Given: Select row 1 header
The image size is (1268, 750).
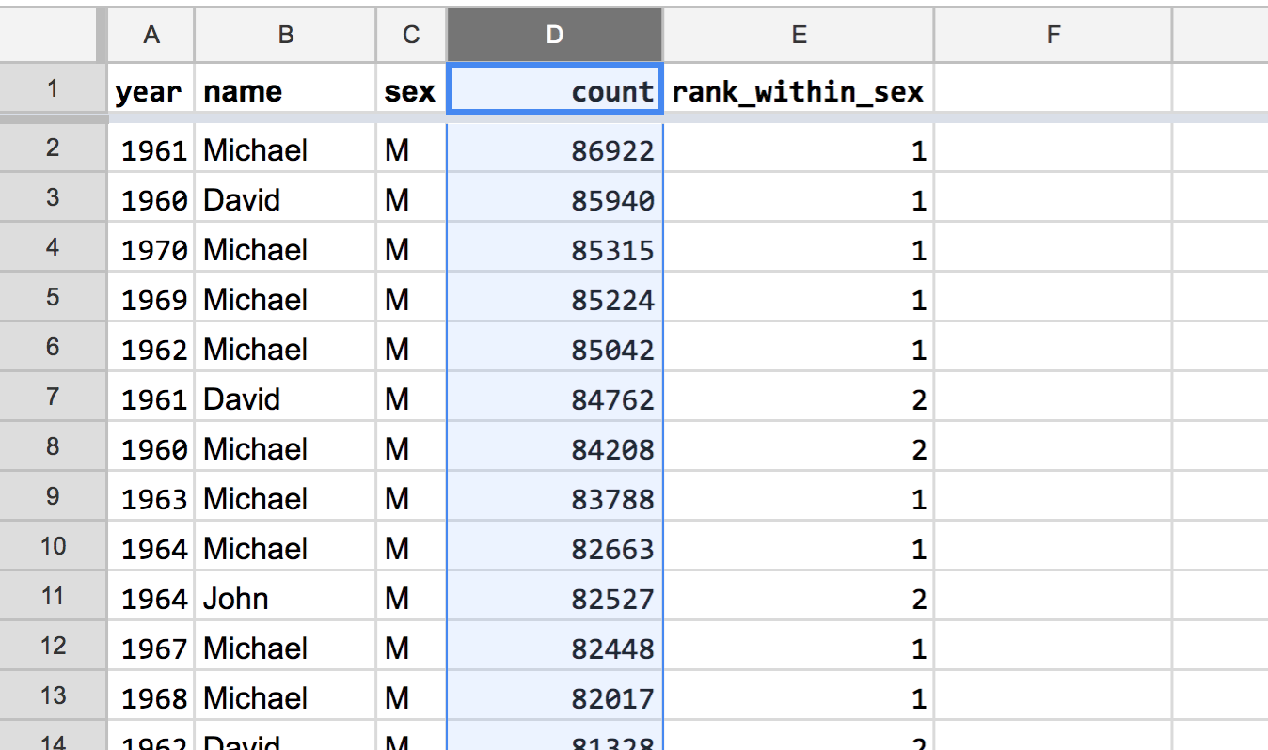Looking at the screenshot, I should pos(53,89).
